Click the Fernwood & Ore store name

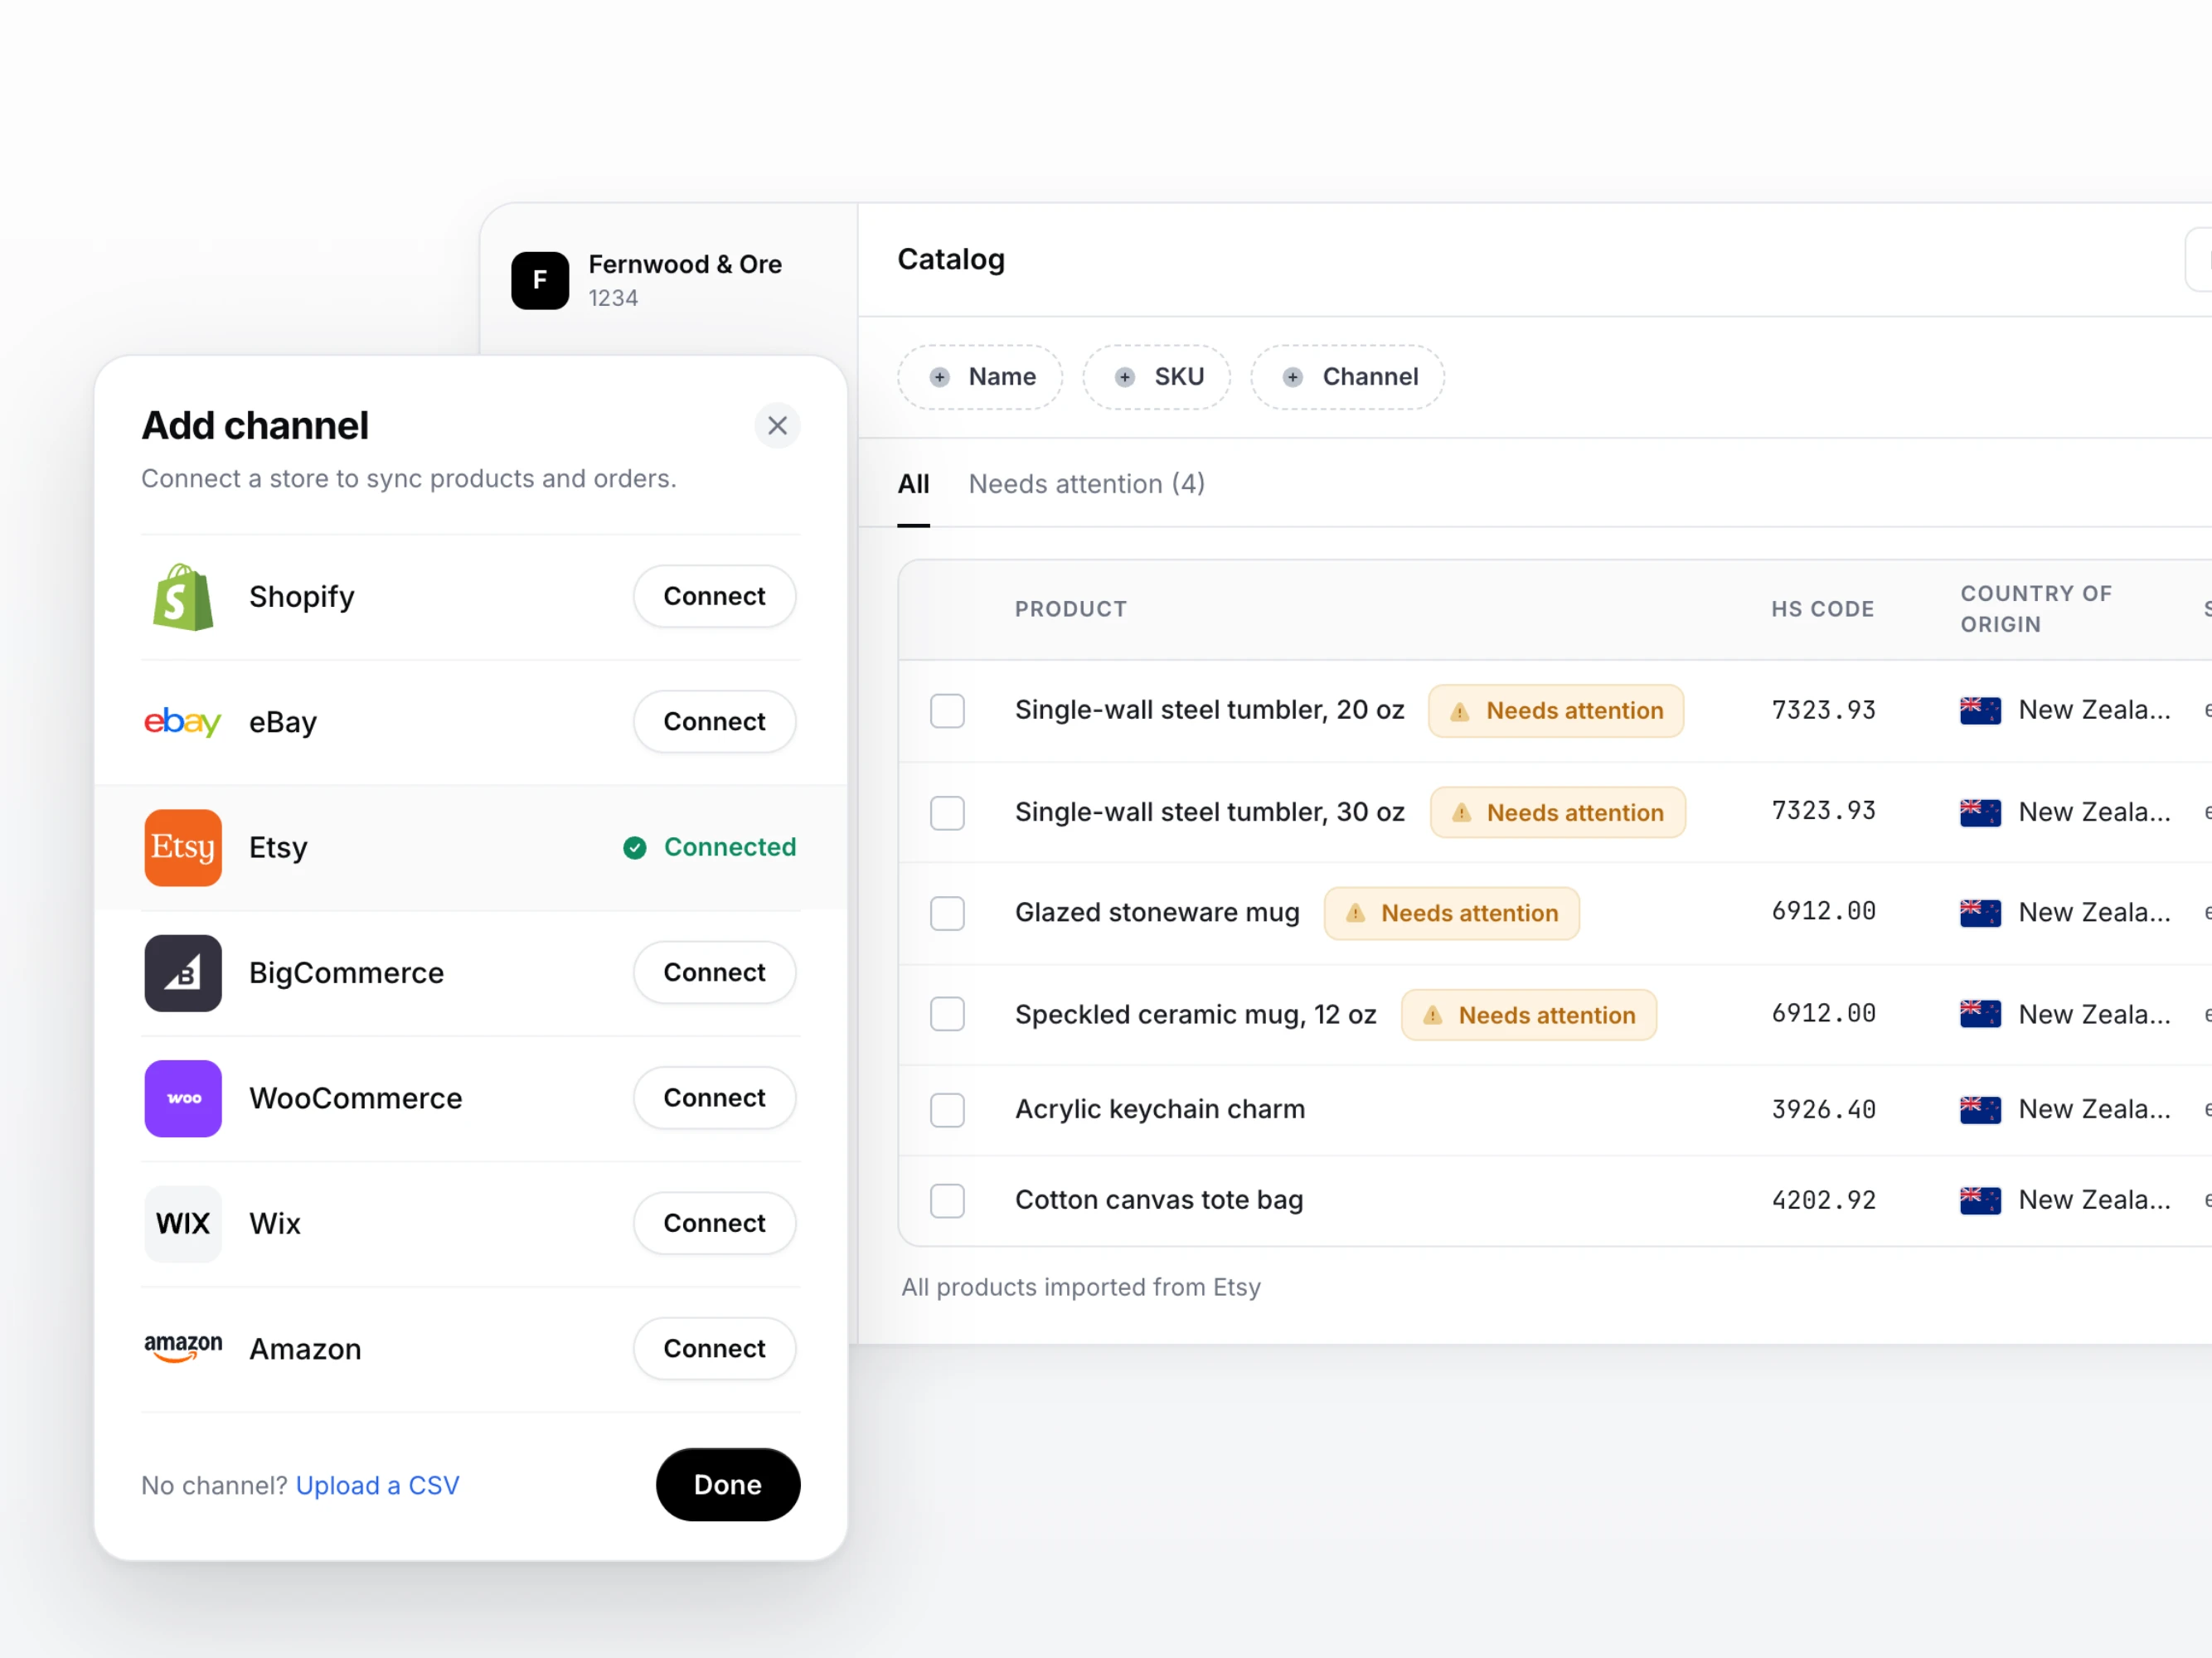(x=685, y=265)
